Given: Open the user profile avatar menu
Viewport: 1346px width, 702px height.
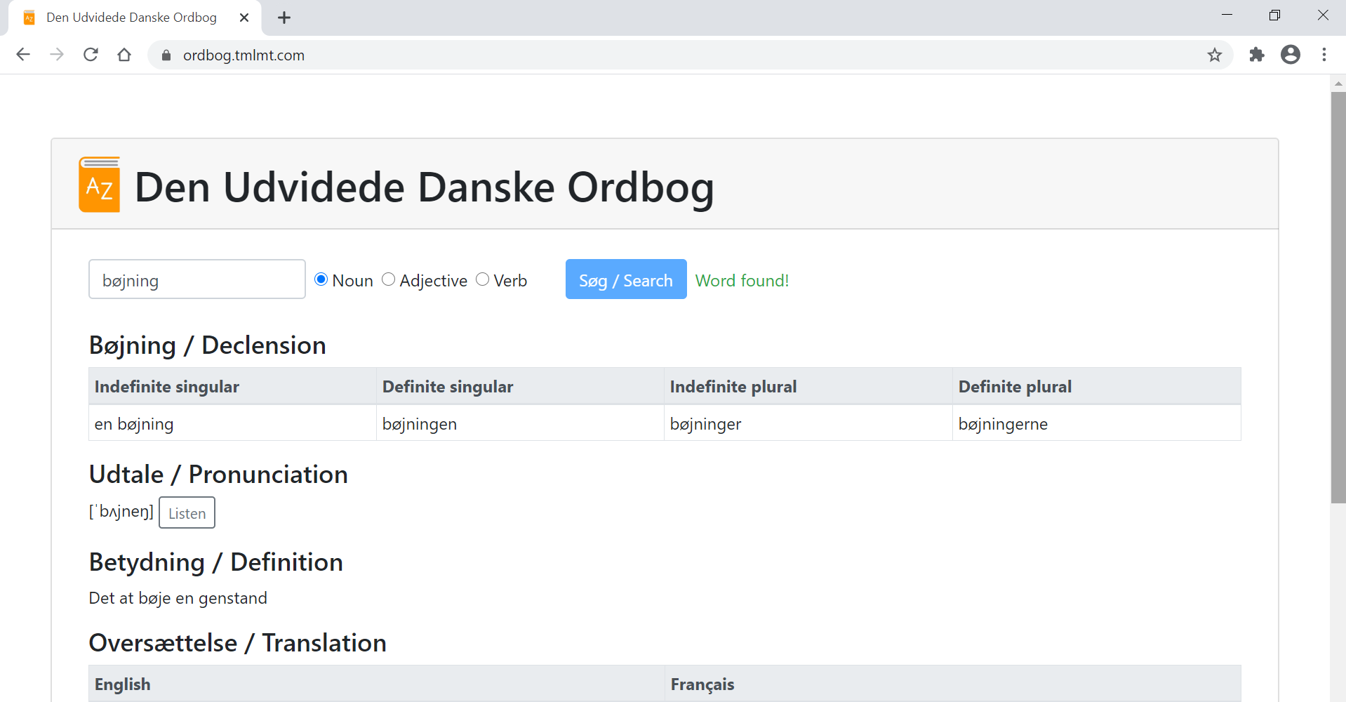Looking at the screenshot, I should [x=1290, y=55].
